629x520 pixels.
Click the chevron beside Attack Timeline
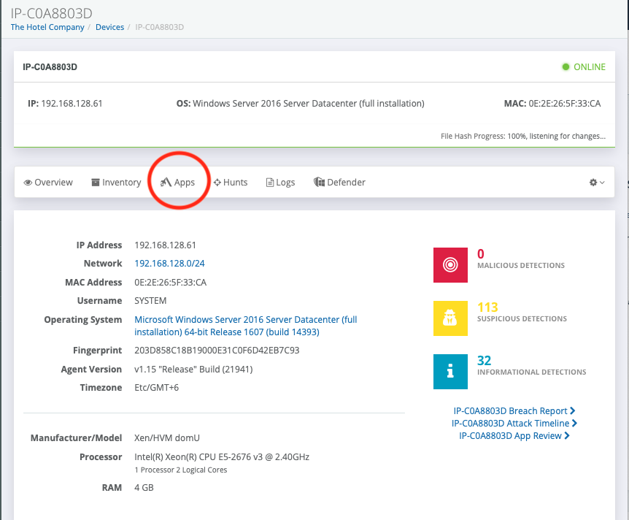point(574,423)
